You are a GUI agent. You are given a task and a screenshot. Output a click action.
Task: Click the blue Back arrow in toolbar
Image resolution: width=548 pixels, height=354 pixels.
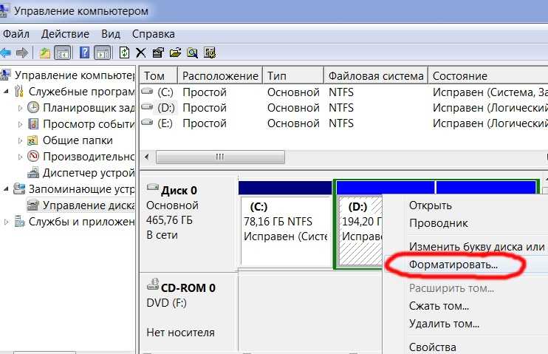coord(5,52)
